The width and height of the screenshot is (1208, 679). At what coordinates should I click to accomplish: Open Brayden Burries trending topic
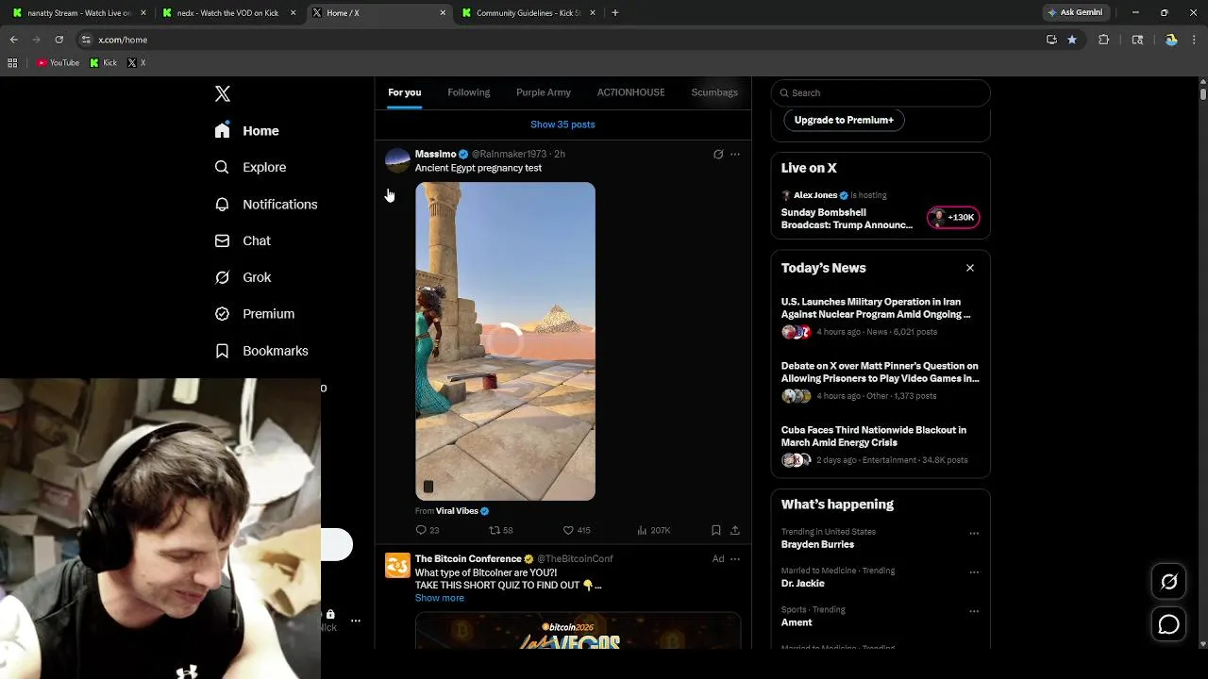817,544
